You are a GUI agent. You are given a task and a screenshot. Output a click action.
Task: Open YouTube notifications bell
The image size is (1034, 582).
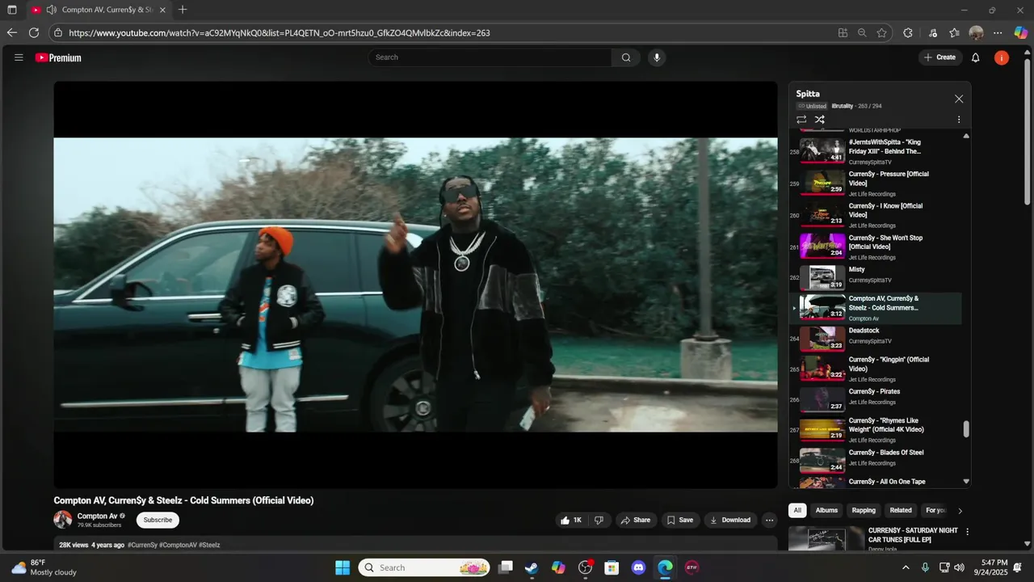[975, 57]
